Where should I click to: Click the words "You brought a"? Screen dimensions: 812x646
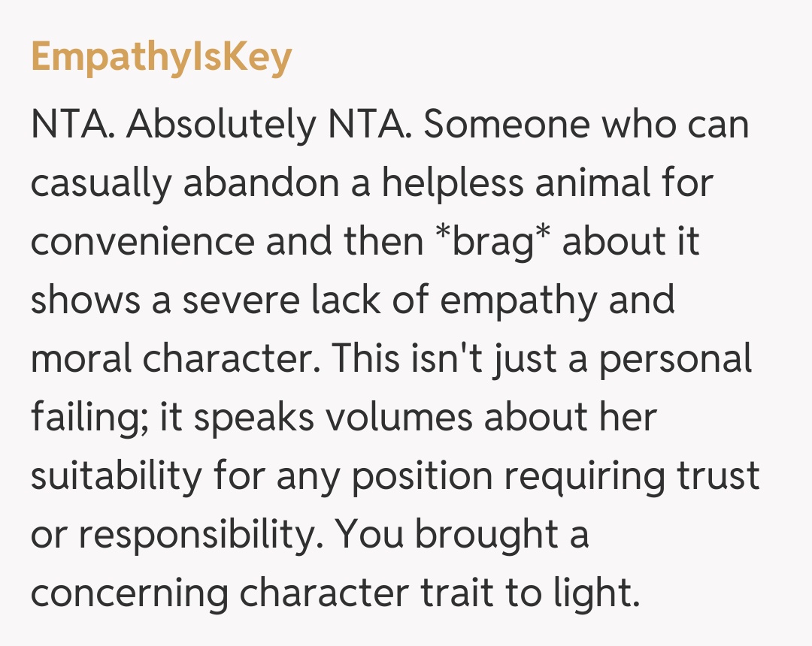[x=462, y=536]
